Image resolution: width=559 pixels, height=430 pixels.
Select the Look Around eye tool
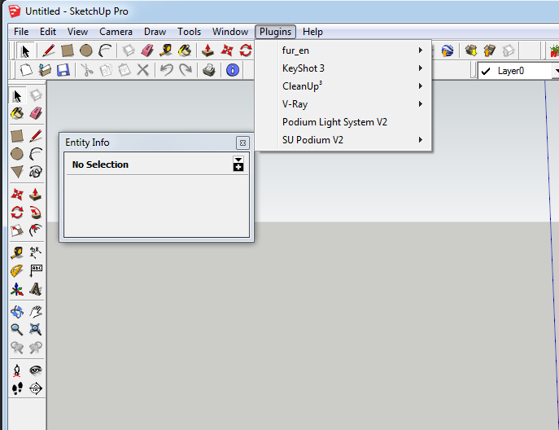pyautogui.click(x=36, y=371)
